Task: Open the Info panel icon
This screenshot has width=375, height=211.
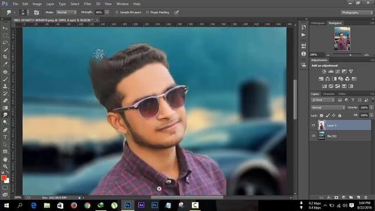Action: click(304, 54)
